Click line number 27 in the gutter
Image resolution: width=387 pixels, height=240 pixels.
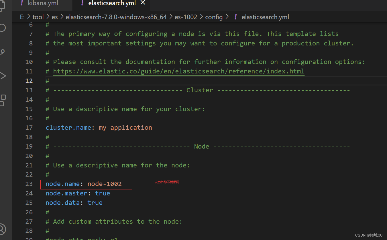[29, 221]
